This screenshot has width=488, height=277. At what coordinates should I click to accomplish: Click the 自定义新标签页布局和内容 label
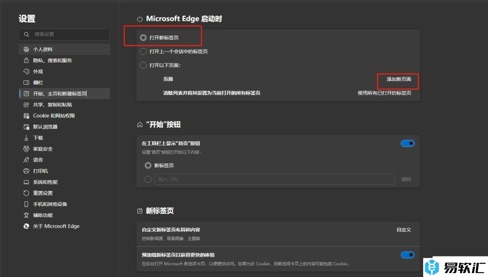click(171, 230)
